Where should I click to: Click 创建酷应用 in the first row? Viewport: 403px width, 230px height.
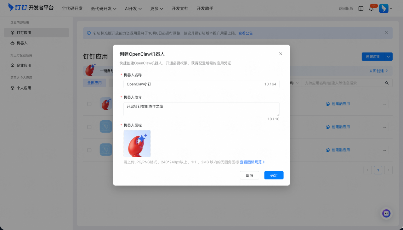click(x=338, y=104)
